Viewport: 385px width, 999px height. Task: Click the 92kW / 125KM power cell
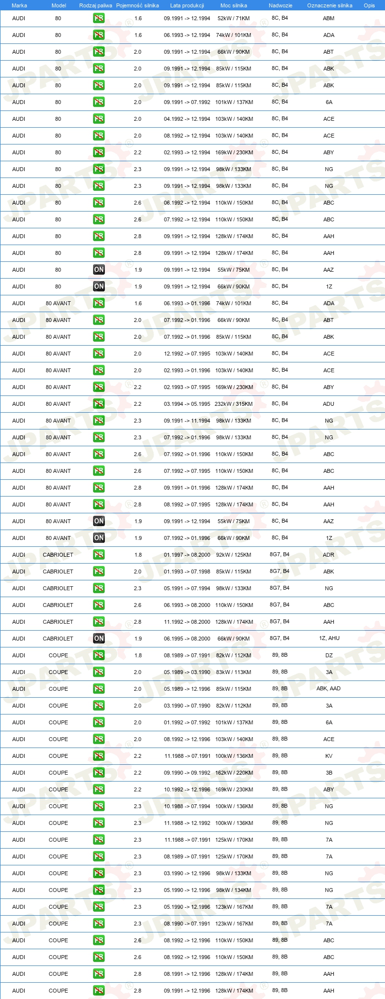coord(233,555)
